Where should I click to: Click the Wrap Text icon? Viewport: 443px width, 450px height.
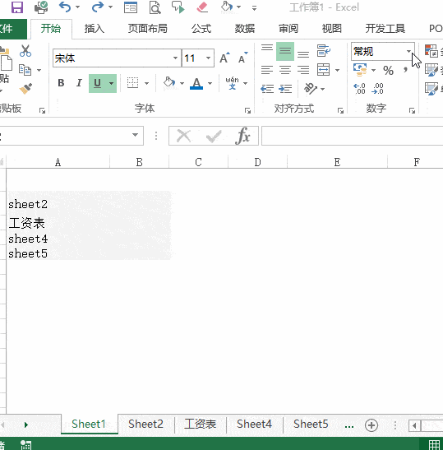point(324,50)
